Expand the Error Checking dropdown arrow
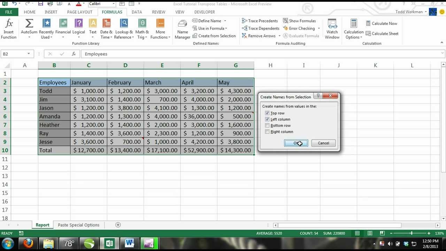This screenshot has width=446, height=251. [318, 29]
